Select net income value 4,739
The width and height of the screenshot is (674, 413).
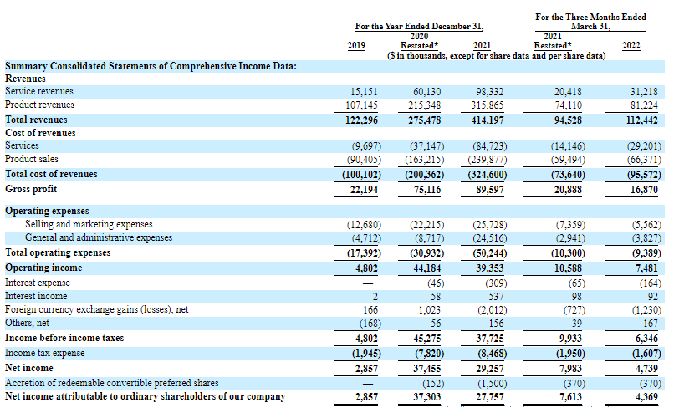(x=646, y=369)
